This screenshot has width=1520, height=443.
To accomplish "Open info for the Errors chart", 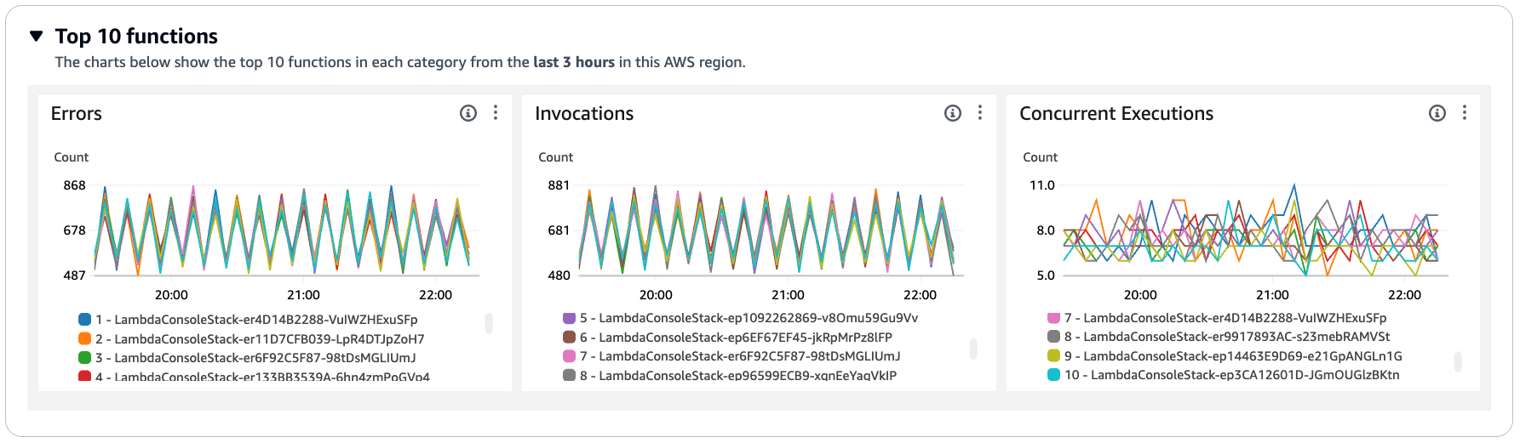I will [468, 113].
